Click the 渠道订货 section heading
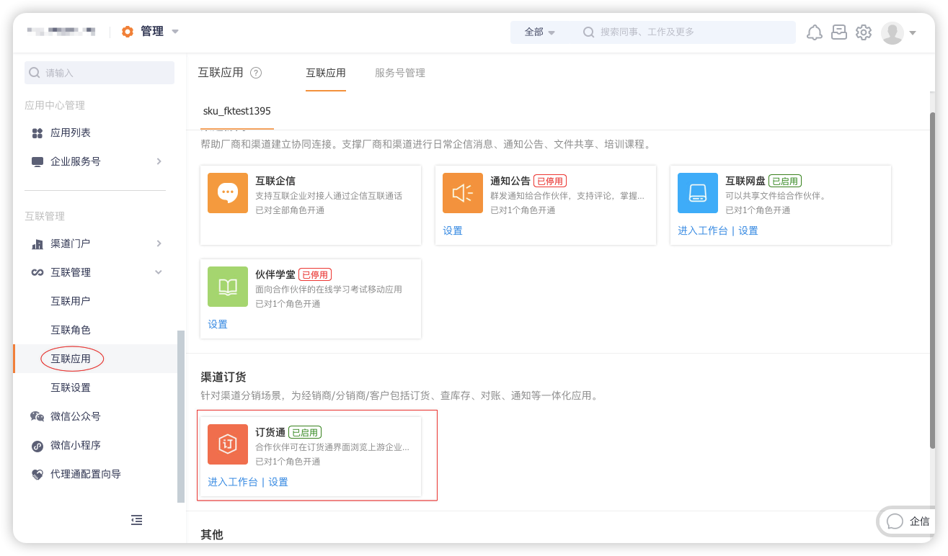 coord(223,377)
